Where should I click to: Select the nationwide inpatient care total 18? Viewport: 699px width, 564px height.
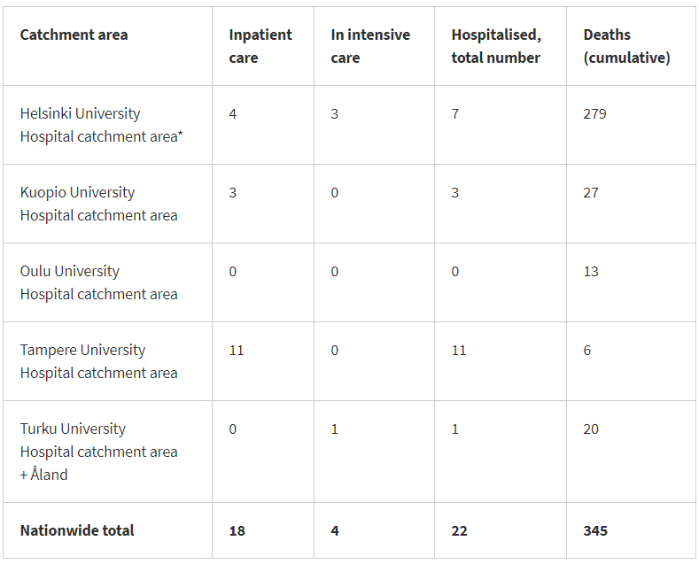[237, 531]
